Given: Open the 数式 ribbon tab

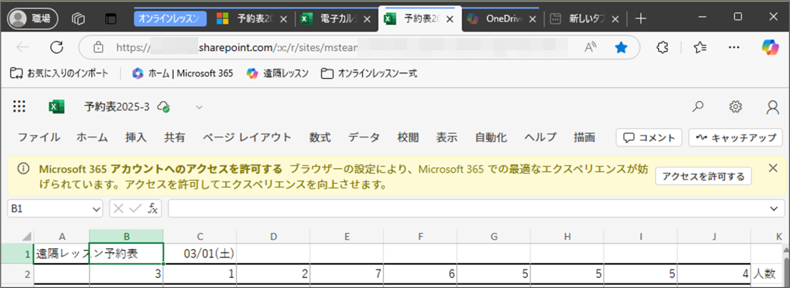Looking at the screenshot, I should (320, 137).
